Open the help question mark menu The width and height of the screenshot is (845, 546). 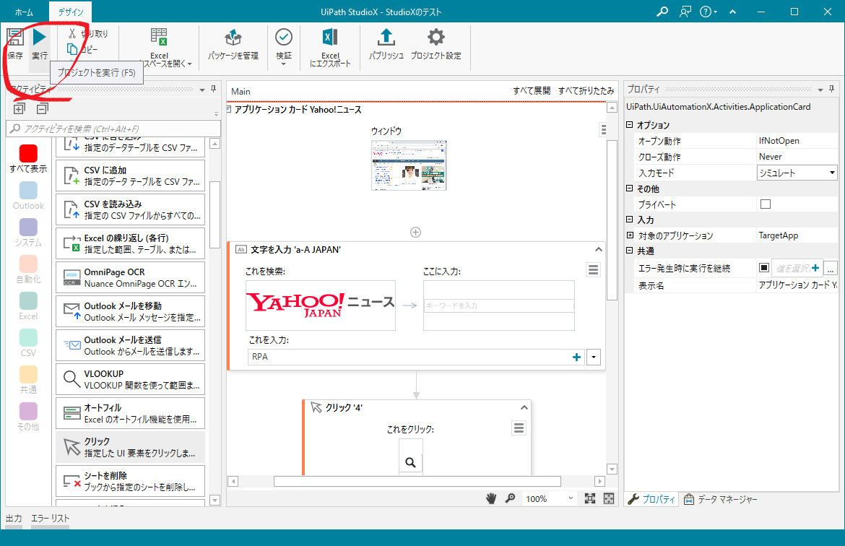pos(708,12)
